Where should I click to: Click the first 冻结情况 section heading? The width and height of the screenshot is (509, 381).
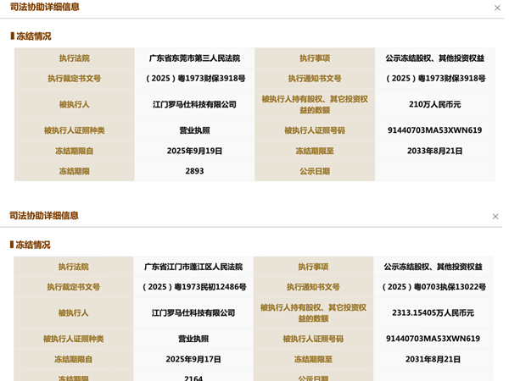[32, 36]
